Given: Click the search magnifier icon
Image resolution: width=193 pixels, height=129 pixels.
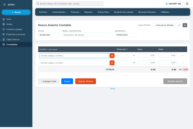Looking at the screenshot, I should pyautogui.click(x=38, y=4).
